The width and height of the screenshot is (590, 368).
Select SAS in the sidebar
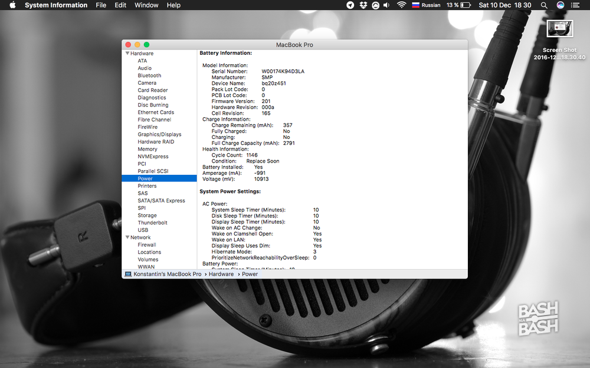point(143,193)
